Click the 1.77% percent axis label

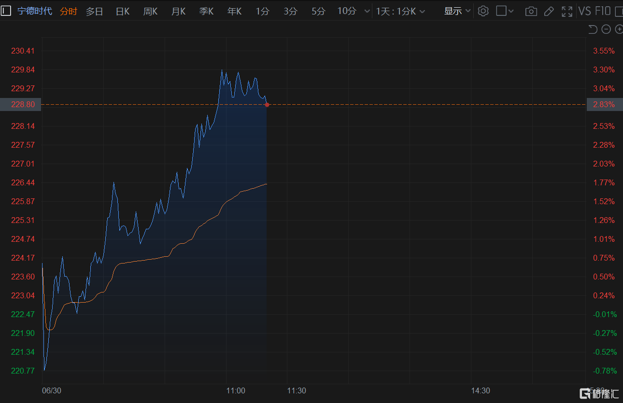click(604, 182)
